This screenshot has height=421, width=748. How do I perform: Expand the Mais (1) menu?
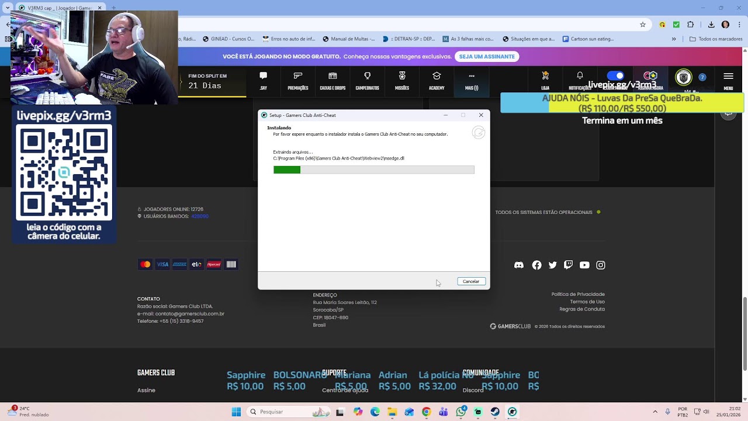point(472,81)
